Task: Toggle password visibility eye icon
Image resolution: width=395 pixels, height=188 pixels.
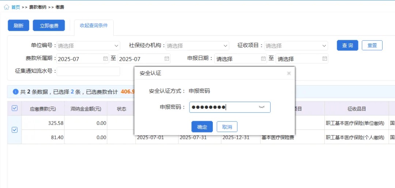Action: pos(261,107)
